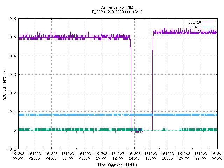The height and width of the screenshot is (168, 224).
Task: Click the y-axis tick value 0.6
Action: tap(13, 19)
